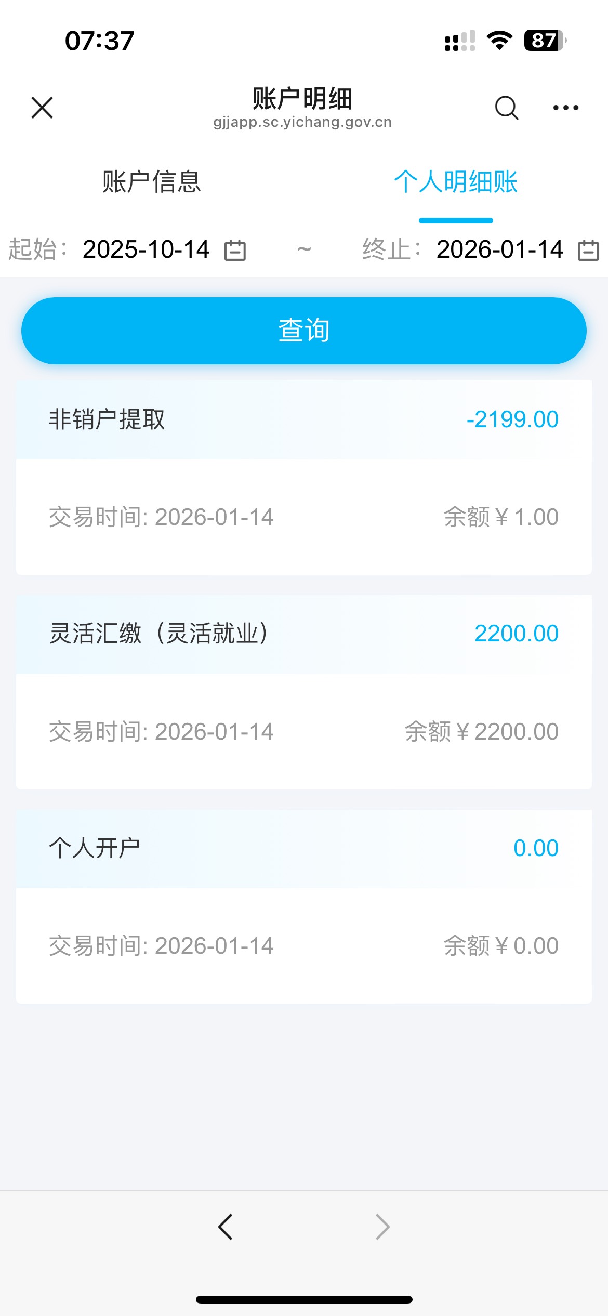The height and width of the screenshot is (1316, 608).
Task: Switch to the 账户信息 tab
Action: pyautogui.click(x=151, y=182)
